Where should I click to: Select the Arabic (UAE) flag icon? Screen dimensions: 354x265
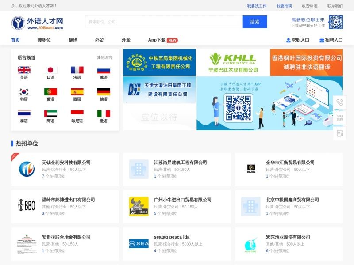coord(50,114)
